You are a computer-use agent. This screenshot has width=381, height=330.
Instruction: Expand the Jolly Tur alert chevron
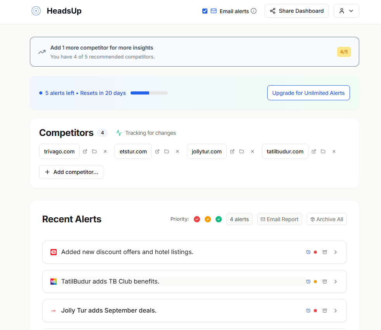tap(336, 311)
